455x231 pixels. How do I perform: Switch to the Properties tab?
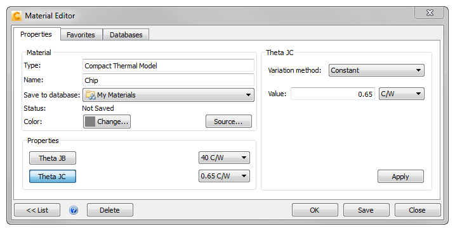point(36,34)
